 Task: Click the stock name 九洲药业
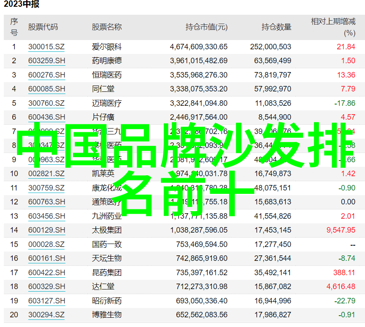point(107,216)
